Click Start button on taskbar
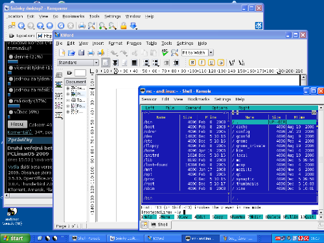 pyautogui.click(x=15, y=238)
